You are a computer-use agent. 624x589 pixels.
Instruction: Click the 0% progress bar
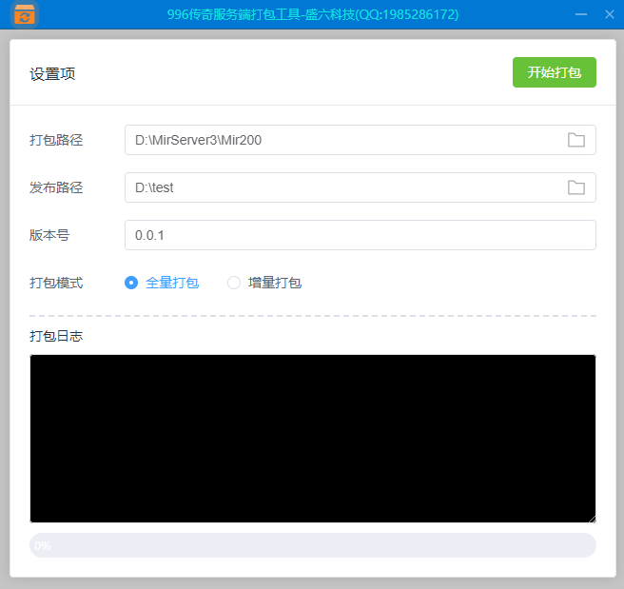pos(313,545)
